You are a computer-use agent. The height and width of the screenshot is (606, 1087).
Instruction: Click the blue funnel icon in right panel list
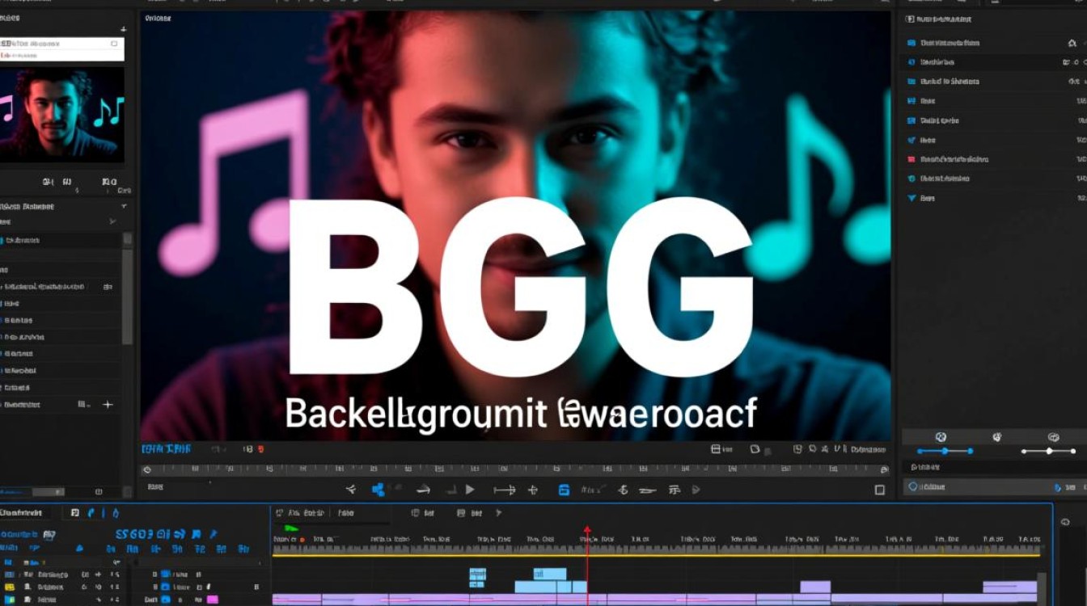911,198
